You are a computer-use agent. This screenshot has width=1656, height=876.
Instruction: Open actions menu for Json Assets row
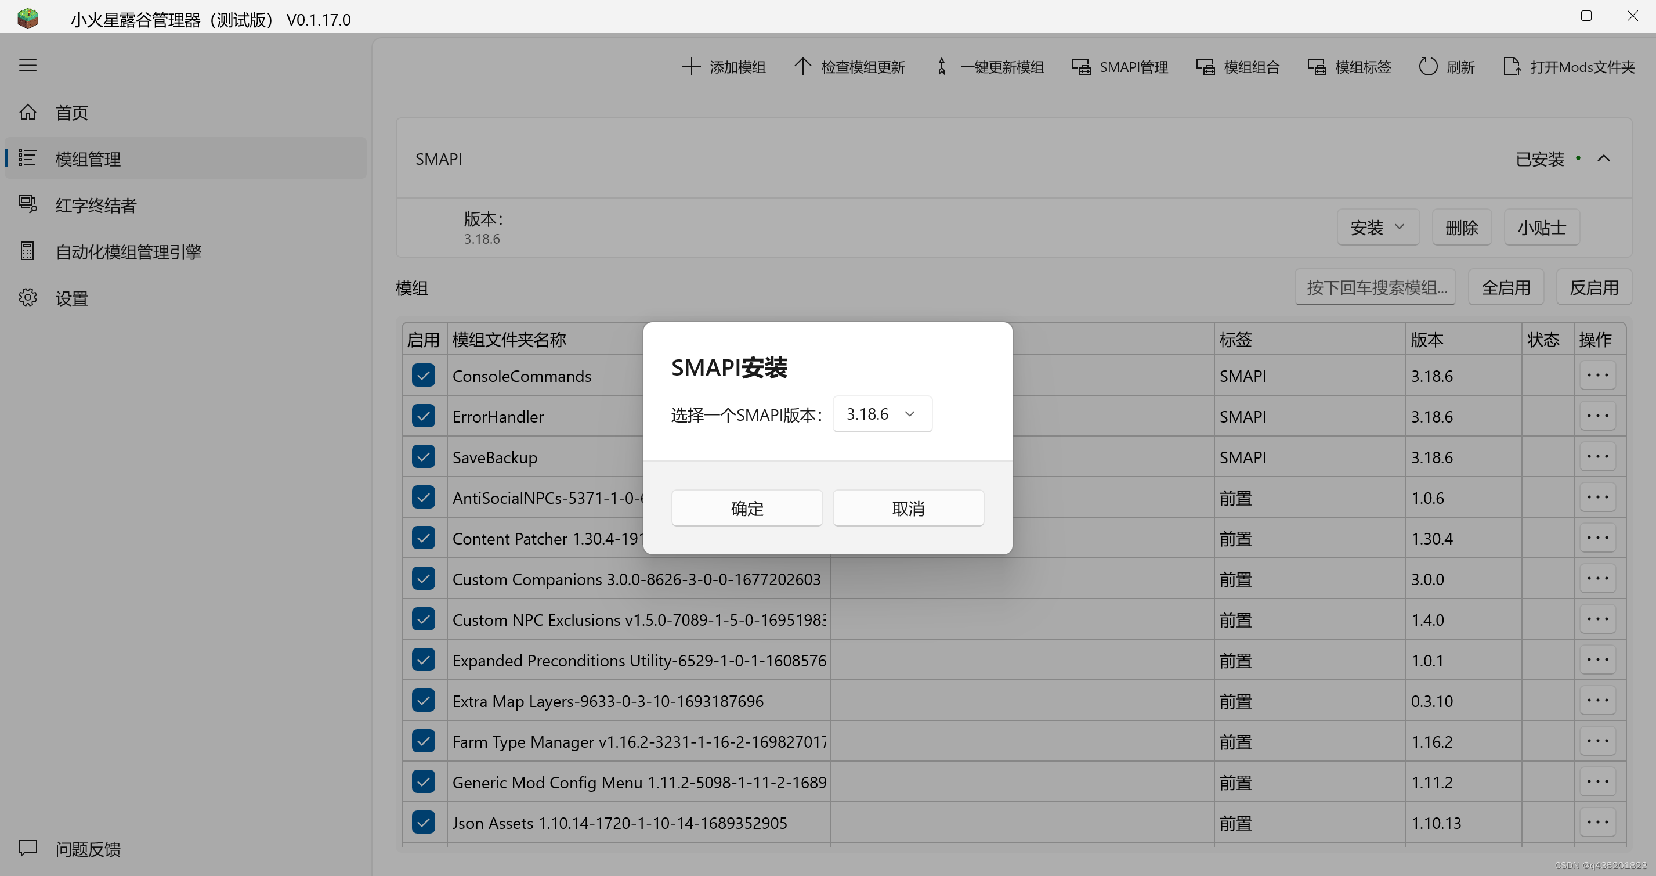click(1597, 822)
